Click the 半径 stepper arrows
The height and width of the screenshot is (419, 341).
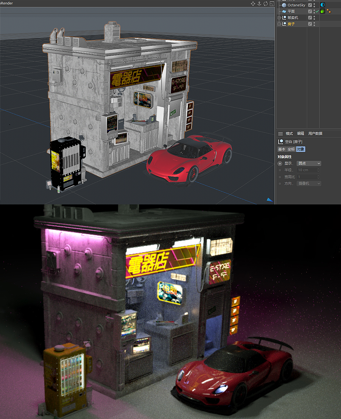pos(319,170)
